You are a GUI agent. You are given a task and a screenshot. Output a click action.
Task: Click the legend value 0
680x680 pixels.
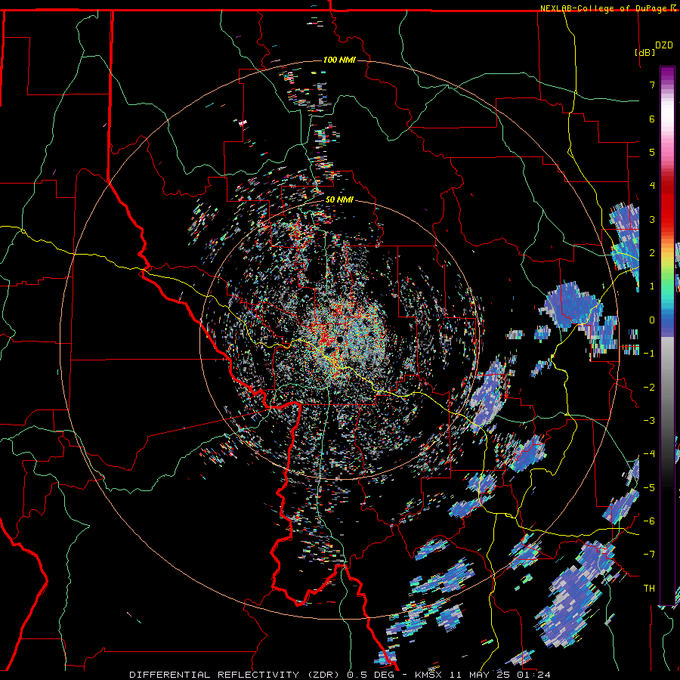[x=652, y=320]
